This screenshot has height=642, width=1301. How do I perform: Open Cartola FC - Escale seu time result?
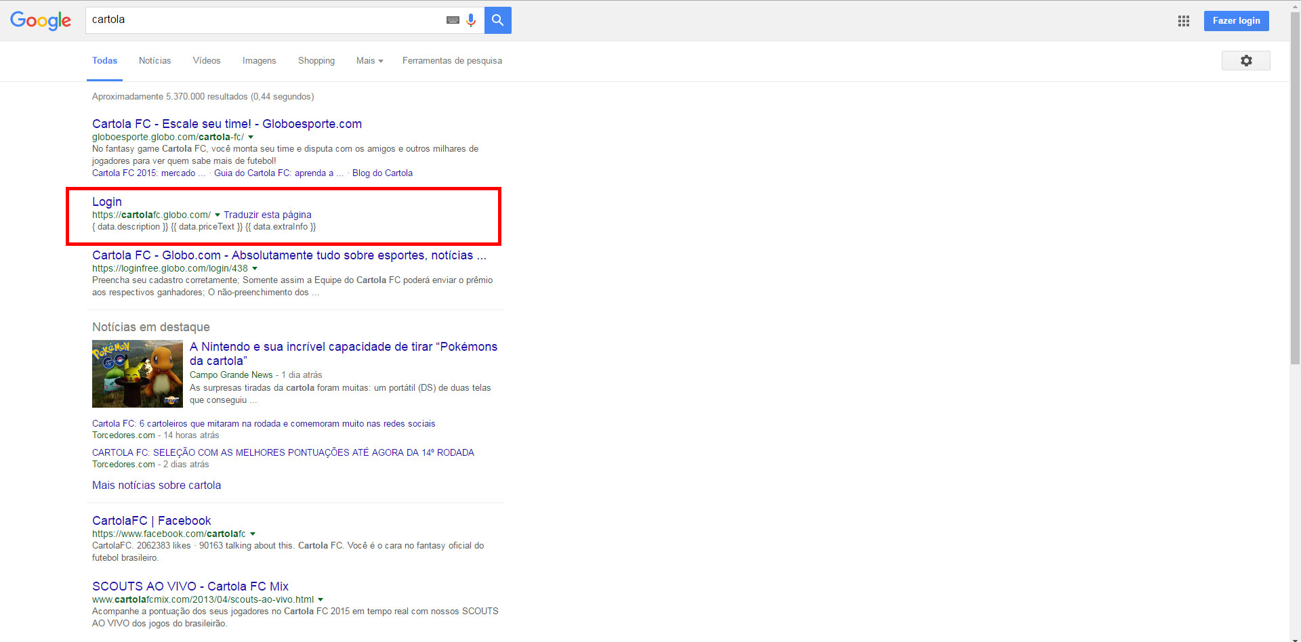click(227, 124)
